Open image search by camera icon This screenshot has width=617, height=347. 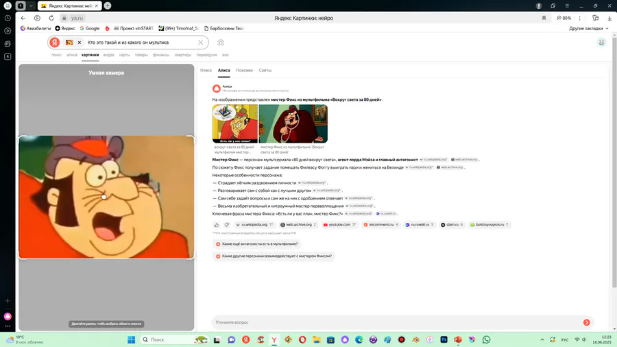coord(221,43)
